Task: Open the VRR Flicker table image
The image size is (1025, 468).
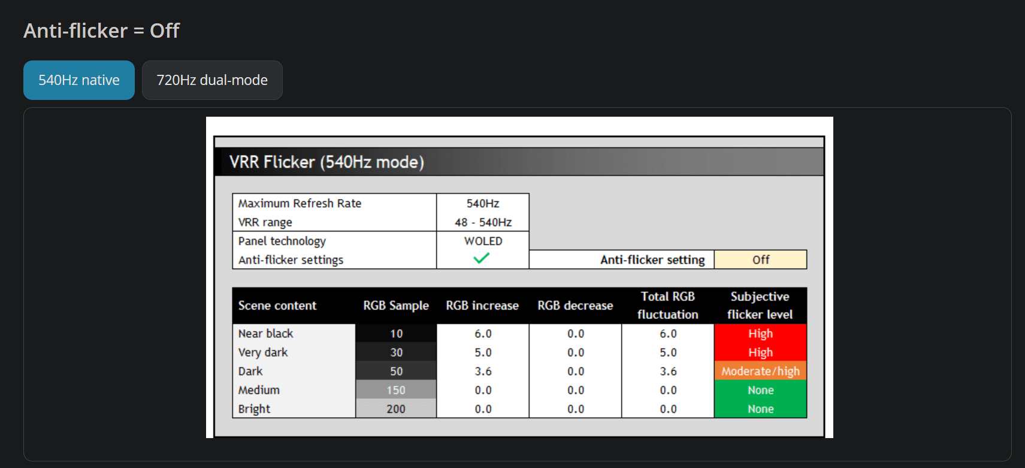Action: click(519, 277)
